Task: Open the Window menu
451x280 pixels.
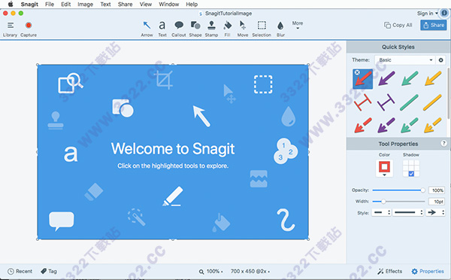Action: point(169,4)
